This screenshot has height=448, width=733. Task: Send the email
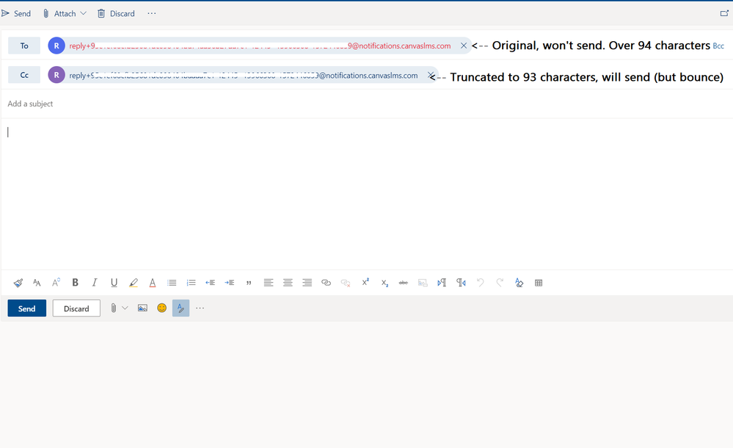tap(26, 308)
